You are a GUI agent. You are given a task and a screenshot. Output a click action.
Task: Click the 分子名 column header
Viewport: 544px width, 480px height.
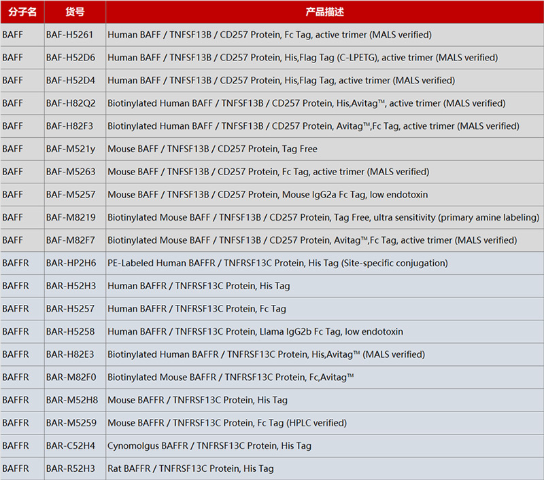(22, 12)
